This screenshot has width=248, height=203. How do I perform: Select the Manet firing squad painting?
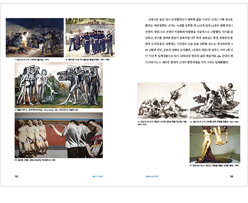pos(90,38)
